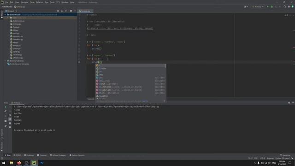
Task: Choose 'isinstance' from completion popup
Action: (130, 87)
